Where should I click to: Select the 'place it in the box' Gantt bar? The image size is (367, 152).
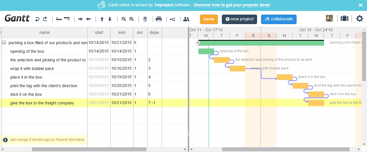click(x=285, y=77)
